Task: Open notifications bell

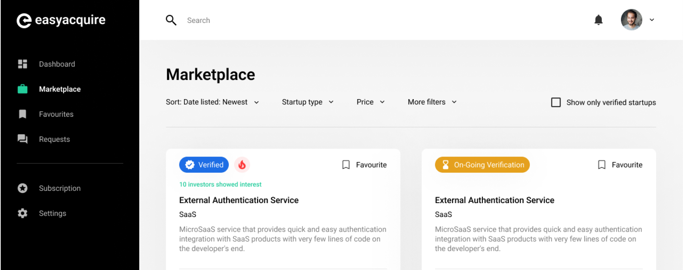Action: tap(598, 20)
